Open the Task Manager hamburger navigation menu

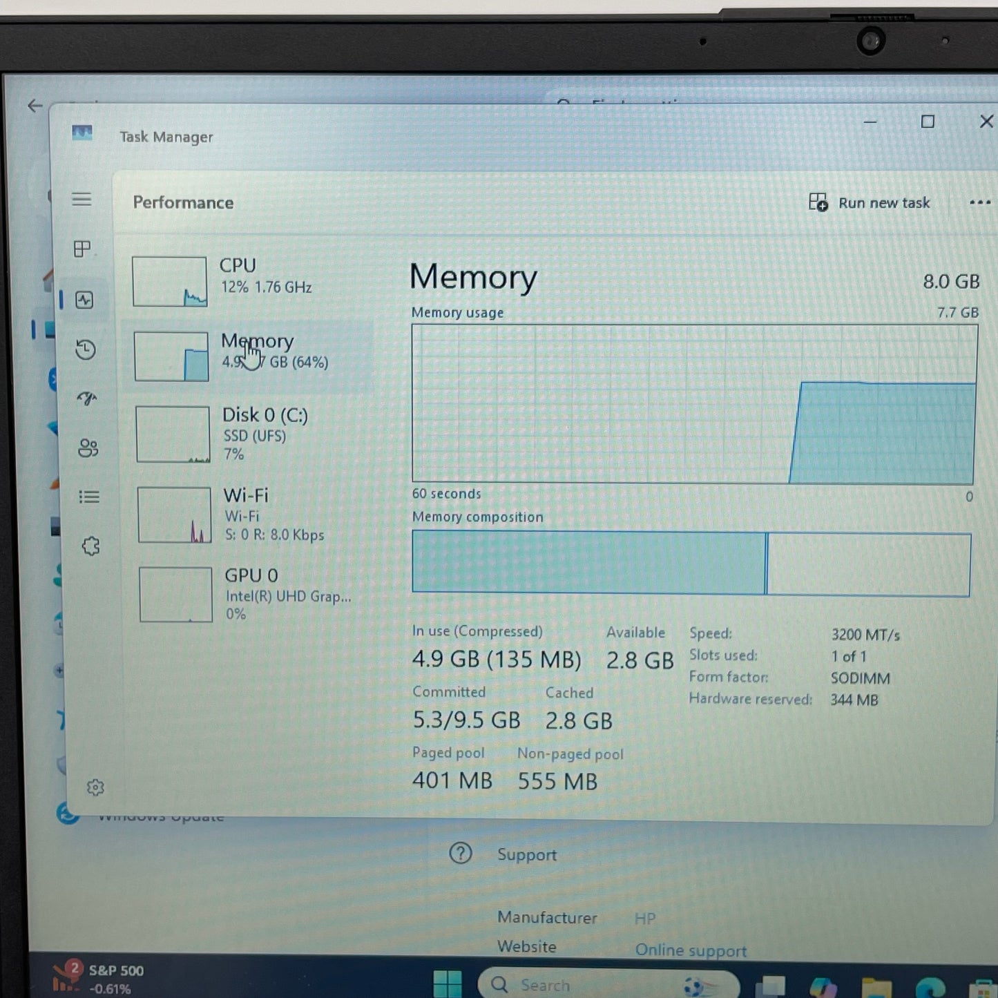point(81,200)
